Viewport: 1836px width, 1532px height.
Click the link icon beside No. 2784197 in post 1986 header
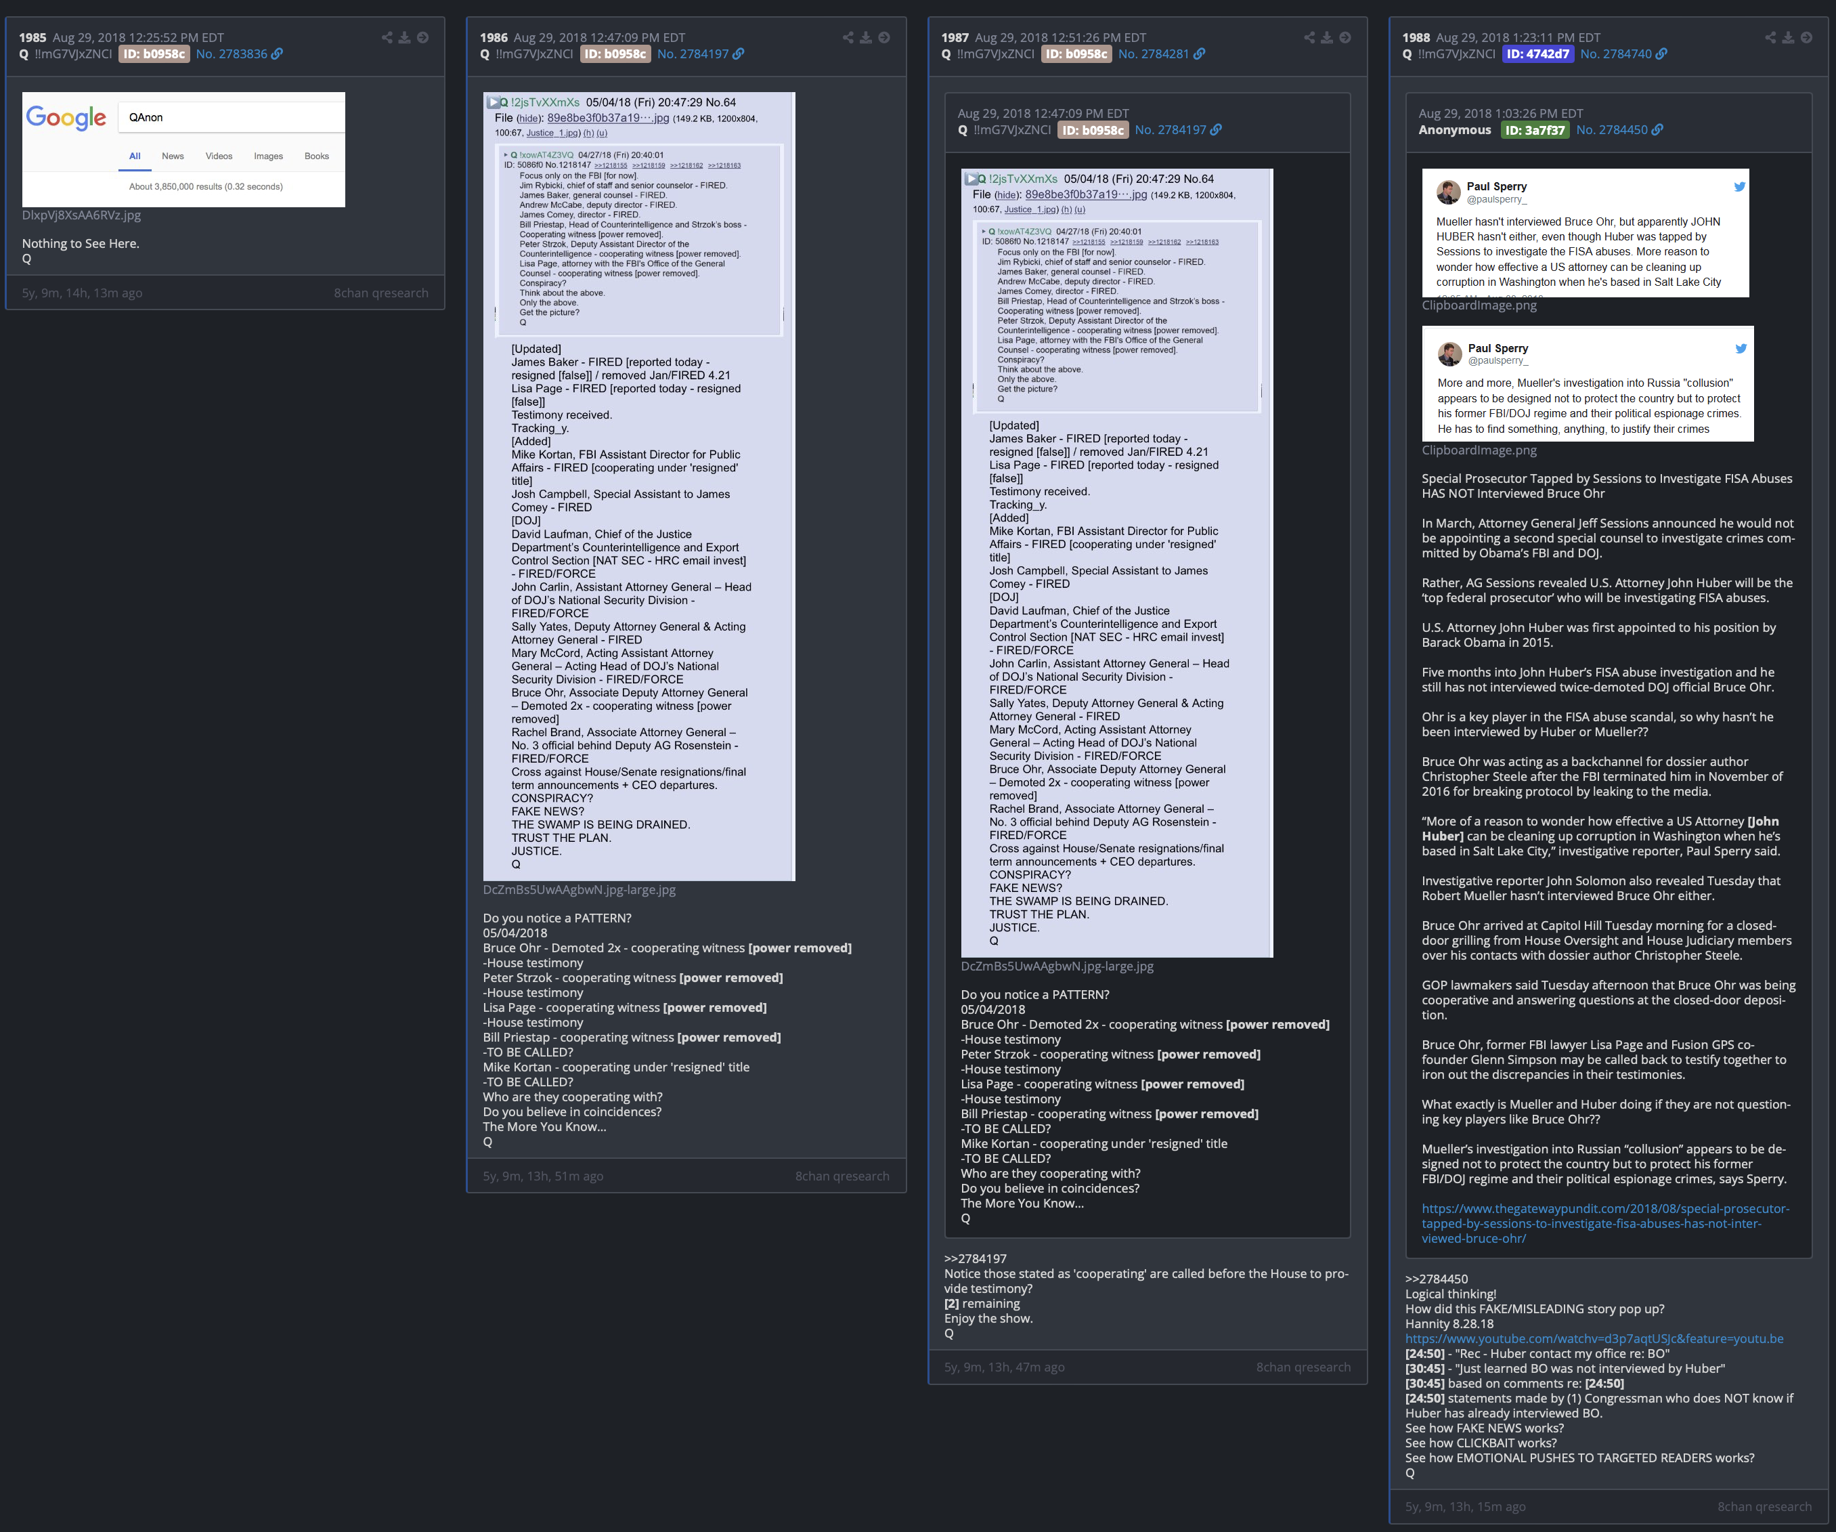click(x=739, y=54)
